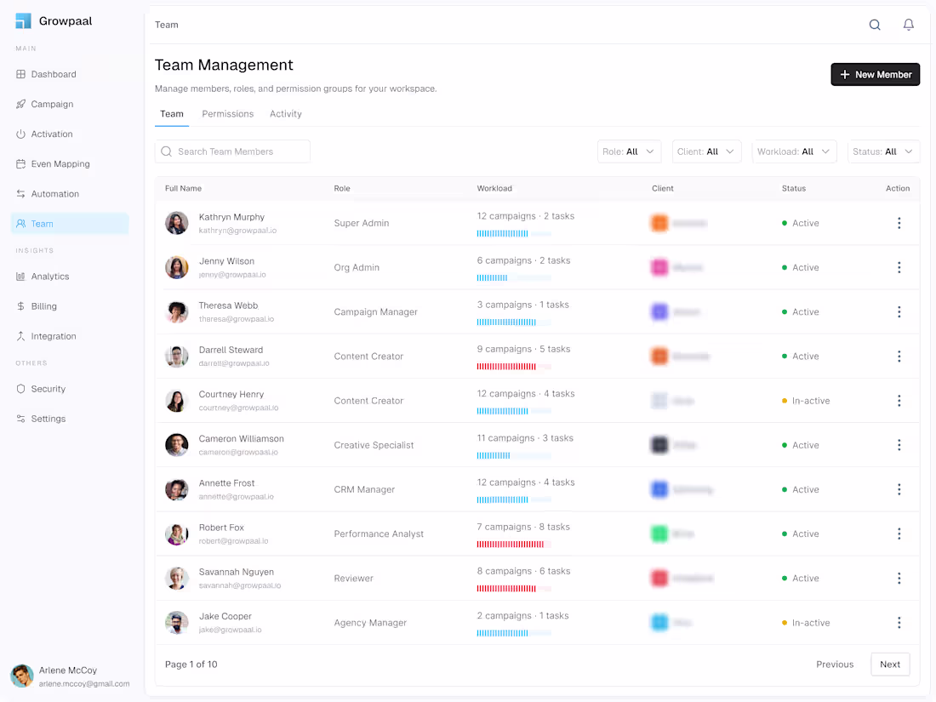Image resolution: width=936 pixels, height=702 pixels.
Task: Click the Full Name column header
Action: 183,188
